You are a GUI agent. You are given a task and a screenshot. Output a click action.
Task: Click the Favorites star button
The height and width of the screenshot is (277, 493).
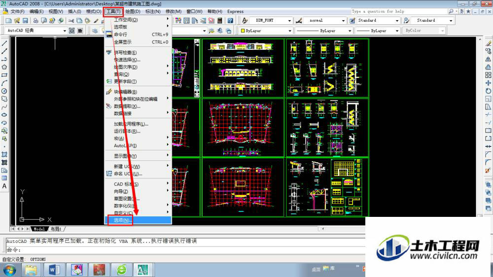[x=468, y=11]
